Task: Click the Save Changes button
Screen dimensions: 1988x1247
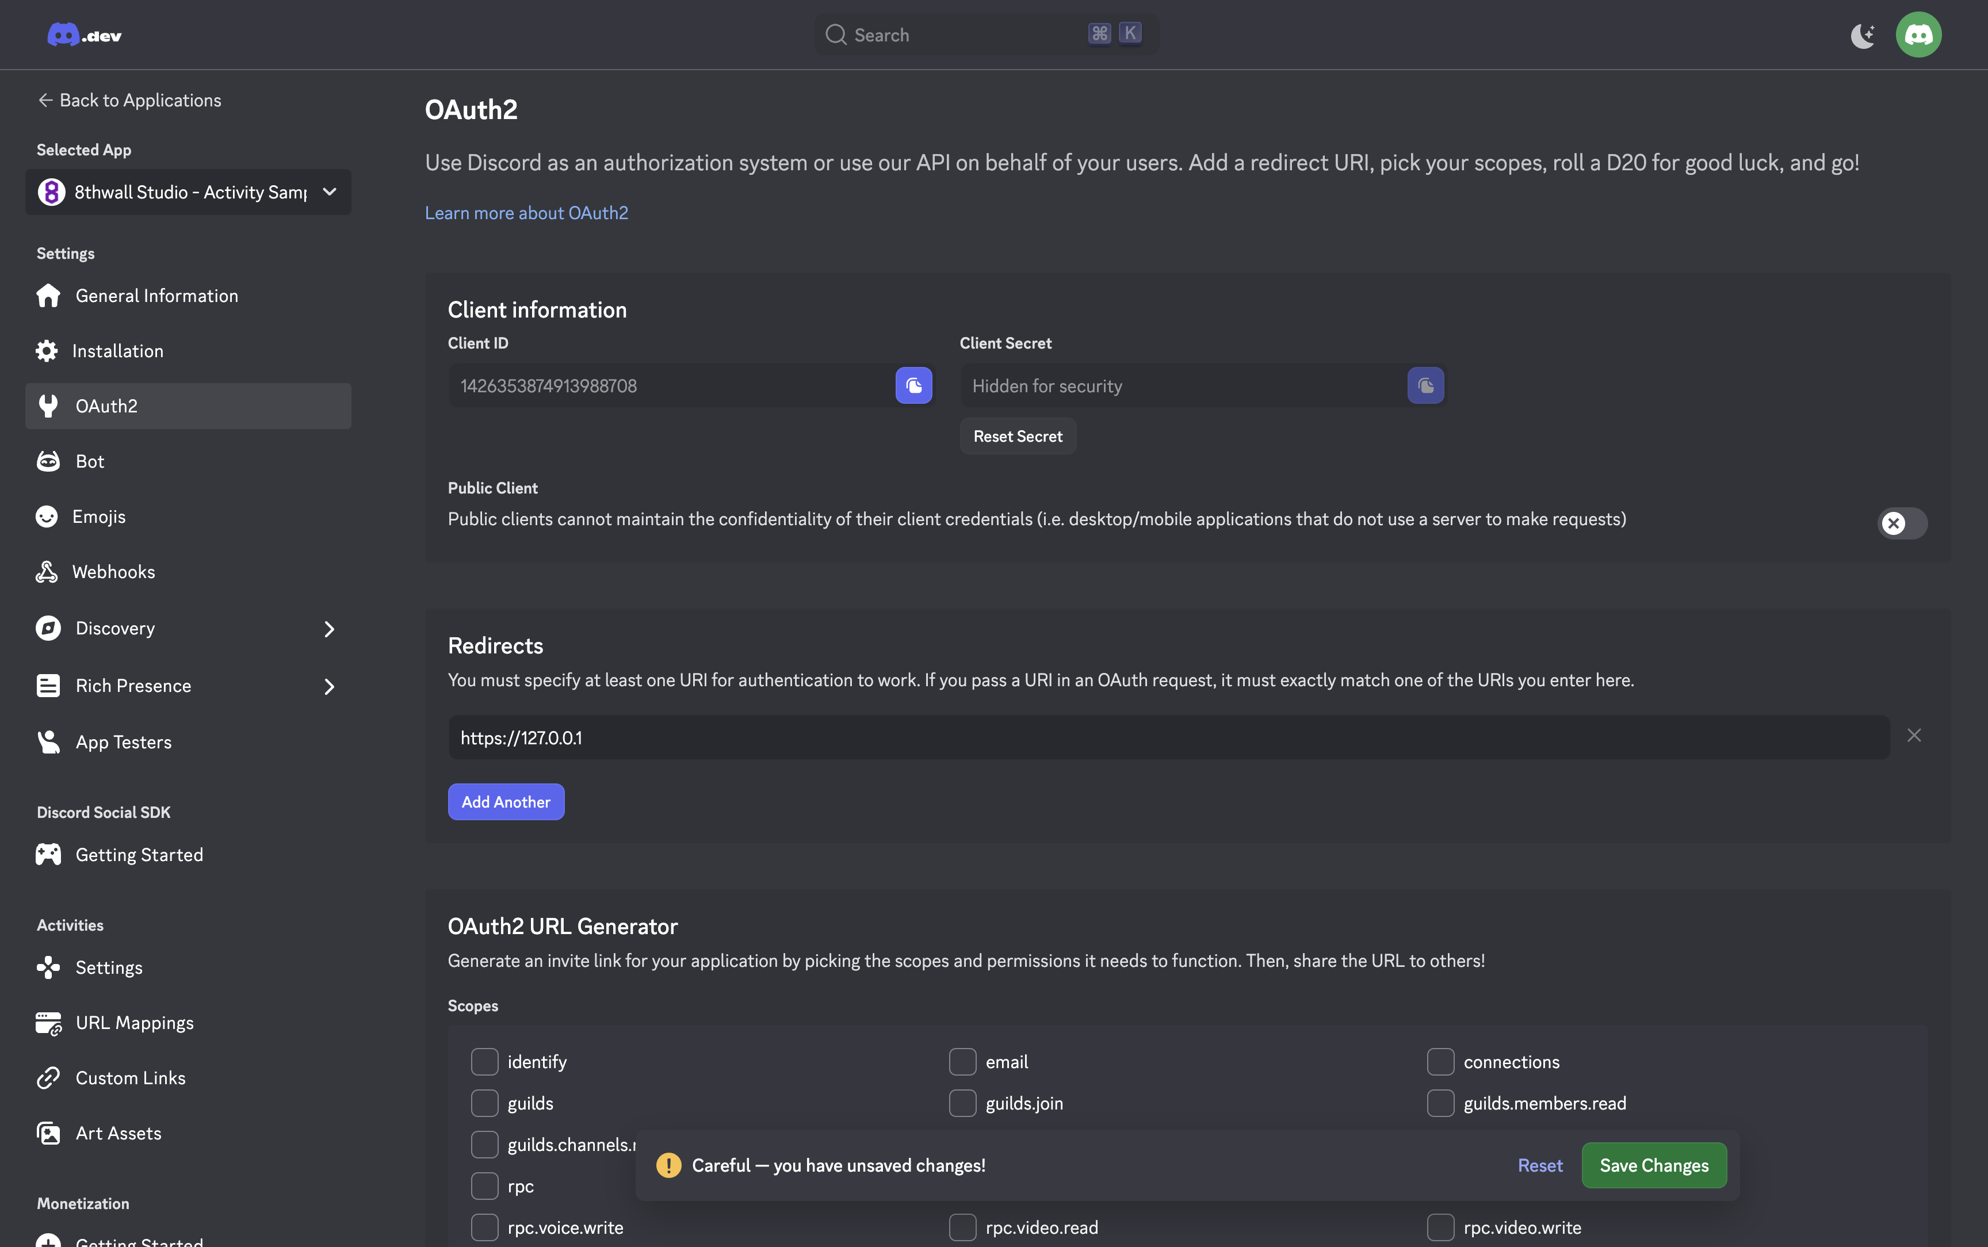Action: 1653,1165
